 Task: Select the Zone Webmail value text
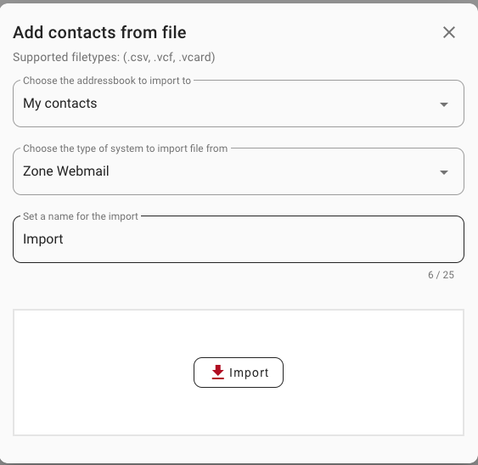tap(66, 171)
